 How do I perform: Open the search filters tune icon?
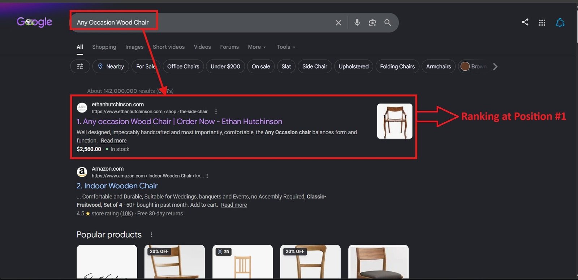80,66
